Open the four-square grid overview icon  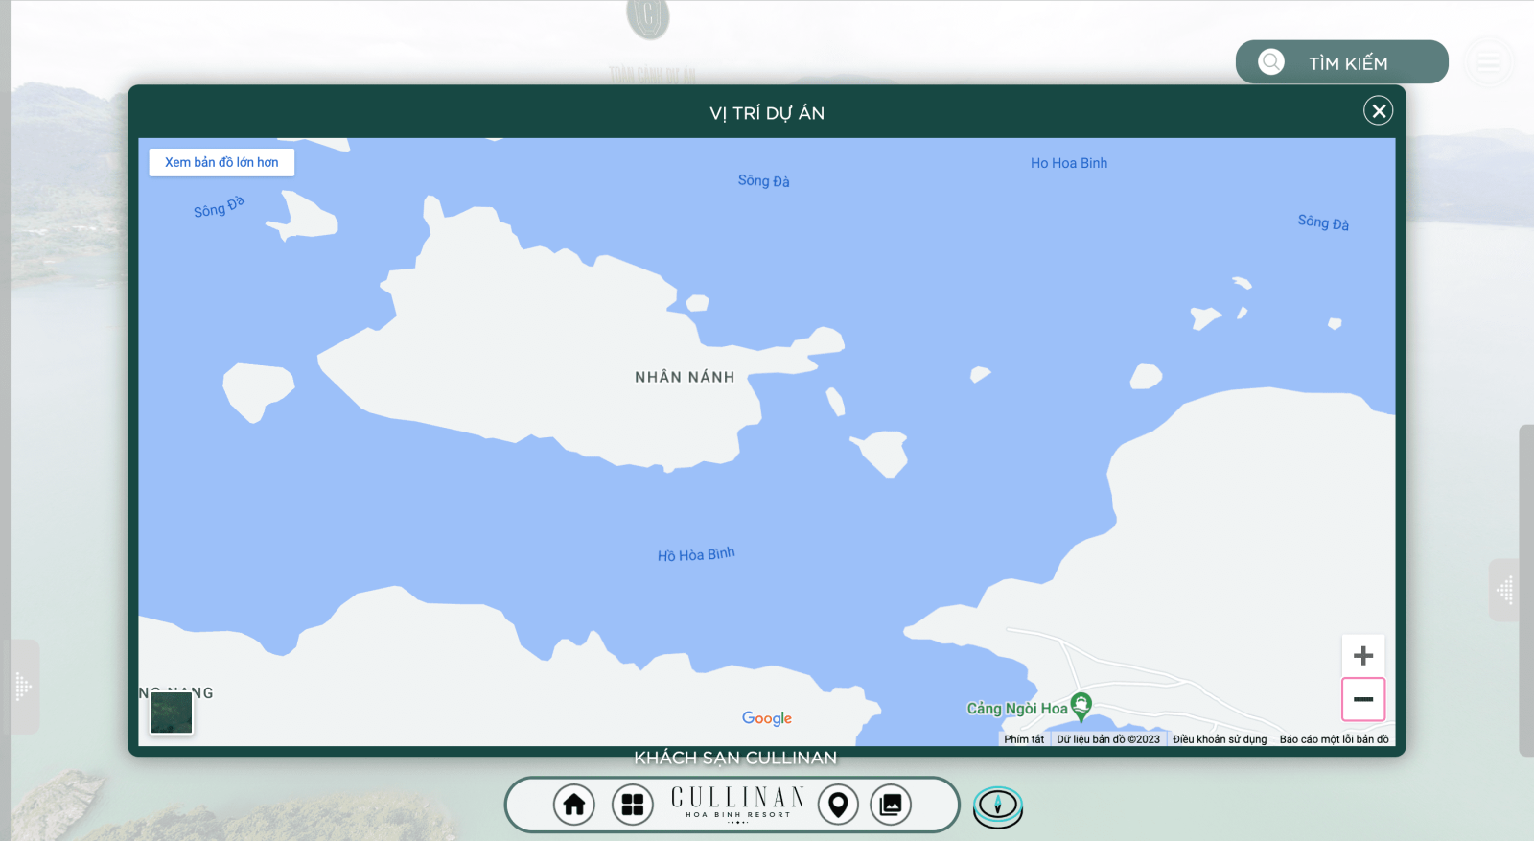tap(633, 805)
